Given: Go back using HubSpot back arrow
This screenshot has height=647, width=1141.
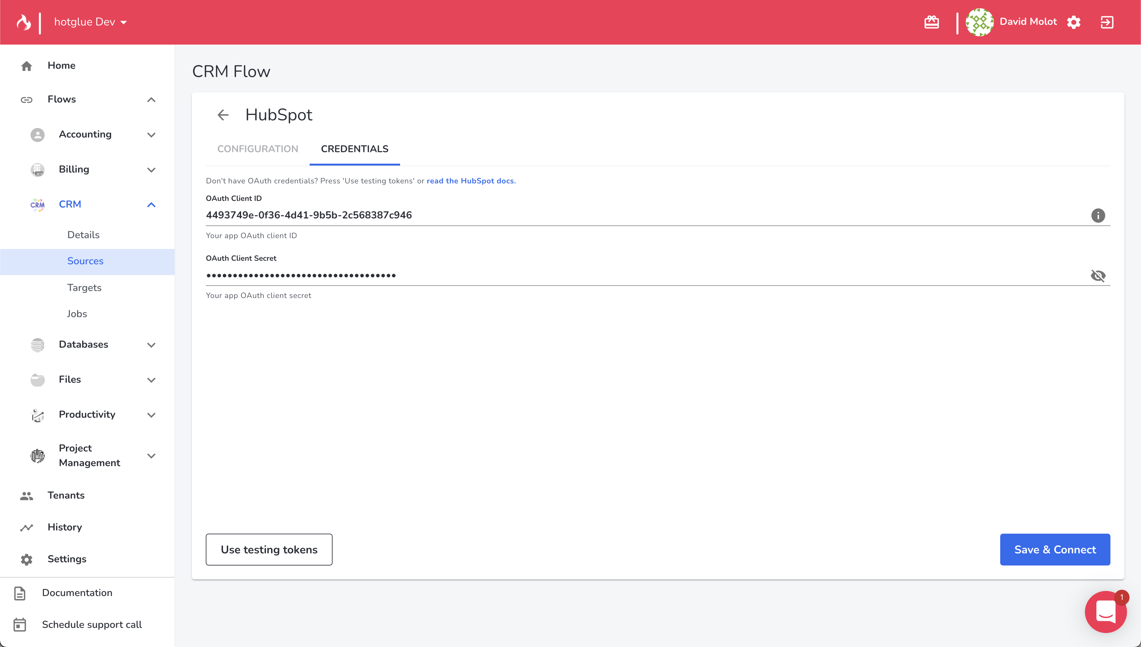Looking at the screenshot, I should click(x=223, y=115).
